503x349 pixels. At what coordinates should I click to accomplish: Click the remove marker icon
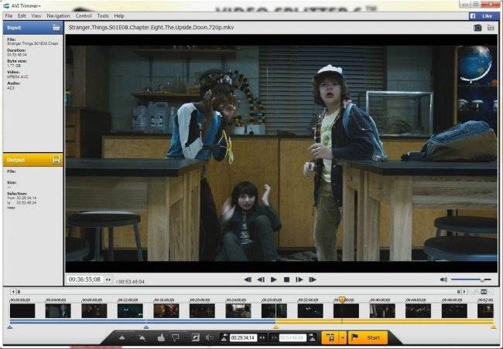tap(142, 337)
